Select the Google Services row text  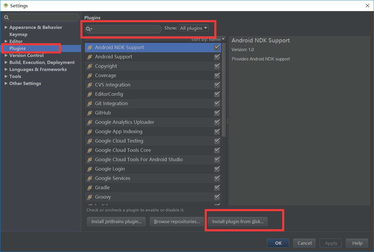click(x=112, y=178)
